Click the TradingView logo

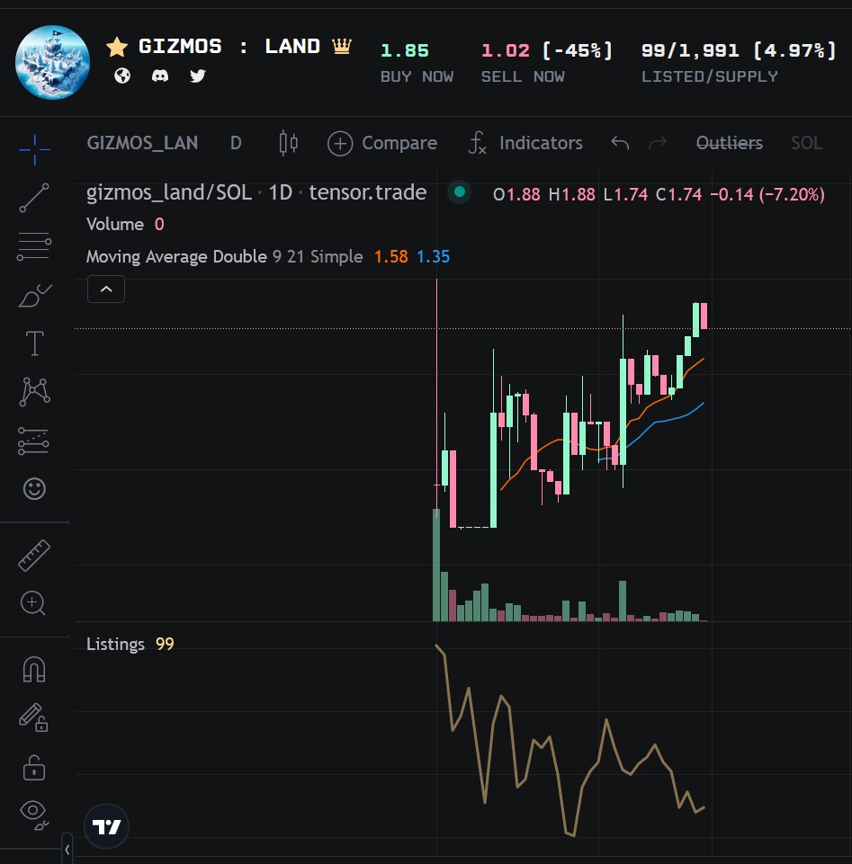[106, 826]
